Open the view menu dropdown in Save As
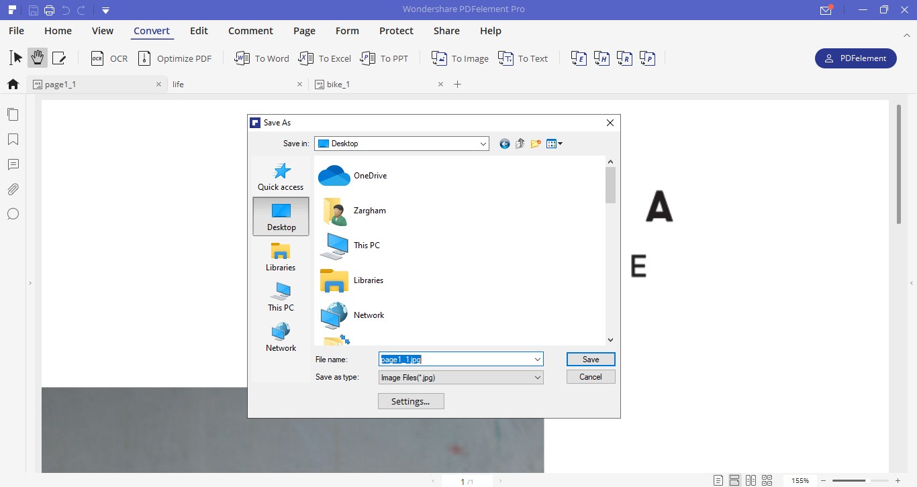 [x=554, y=144]
